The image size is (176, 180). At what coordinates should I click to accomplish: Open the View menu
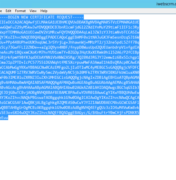click(x=33, y=11)
